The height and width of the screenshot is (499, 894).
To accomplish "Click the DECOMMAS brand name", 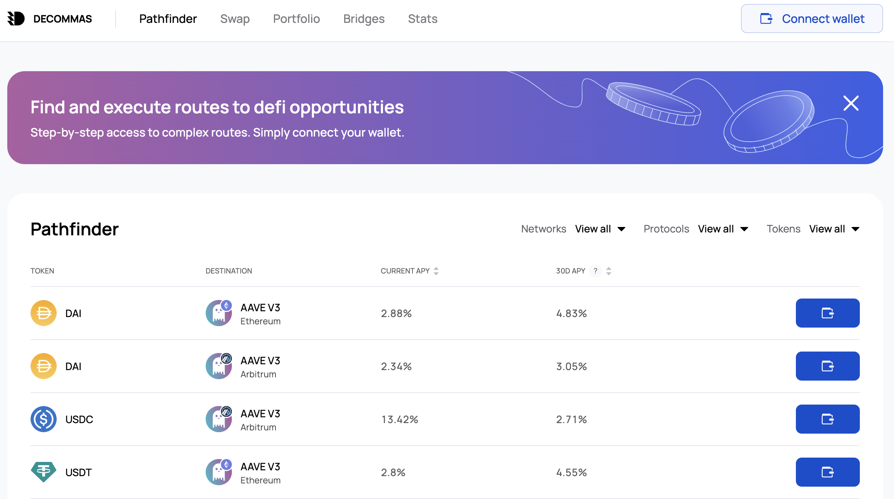I will 63,19.
